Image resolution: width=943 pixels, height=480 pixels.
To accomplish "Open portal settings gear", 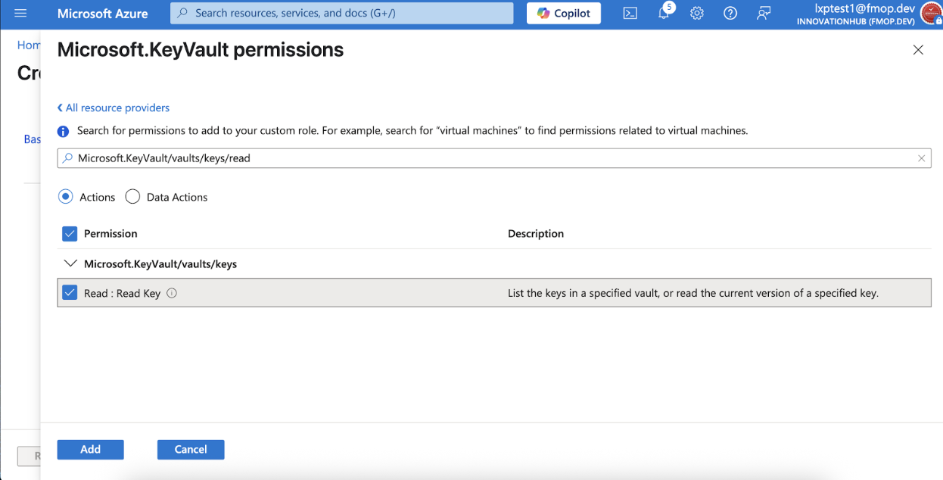I will (x=697, y=14).
